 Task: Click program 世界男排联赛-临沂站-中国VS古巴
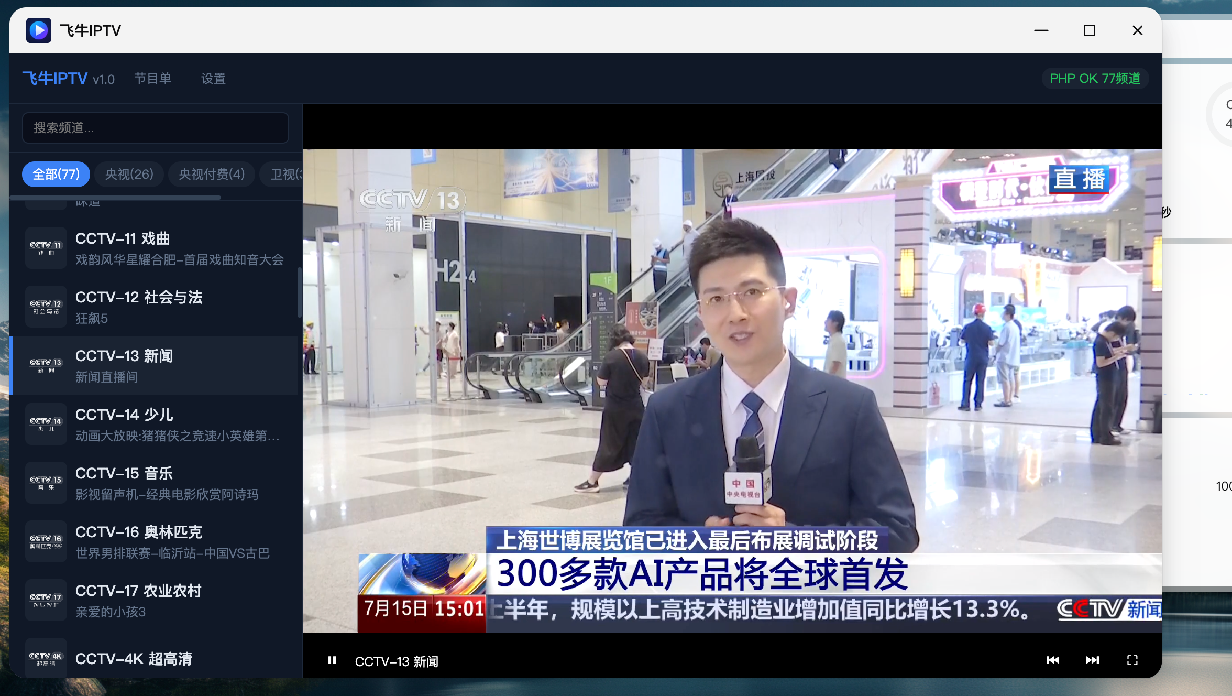(x=173, y=553)
